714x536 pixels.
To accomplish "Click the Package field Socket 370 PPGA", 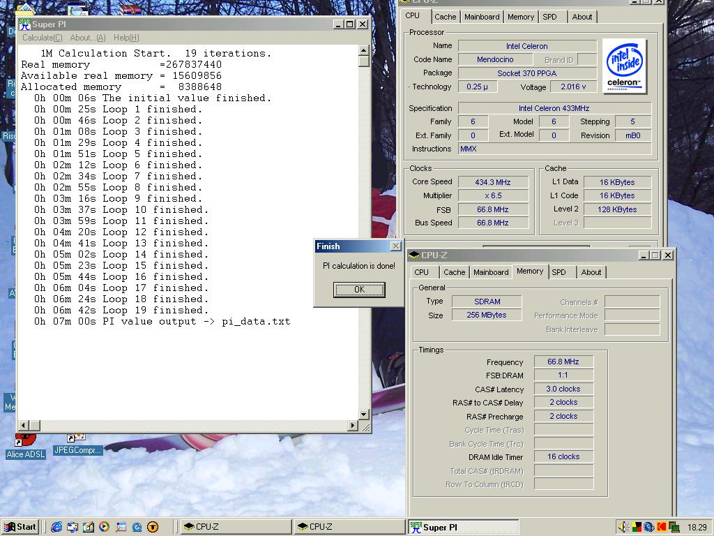I will coord(527,73).
